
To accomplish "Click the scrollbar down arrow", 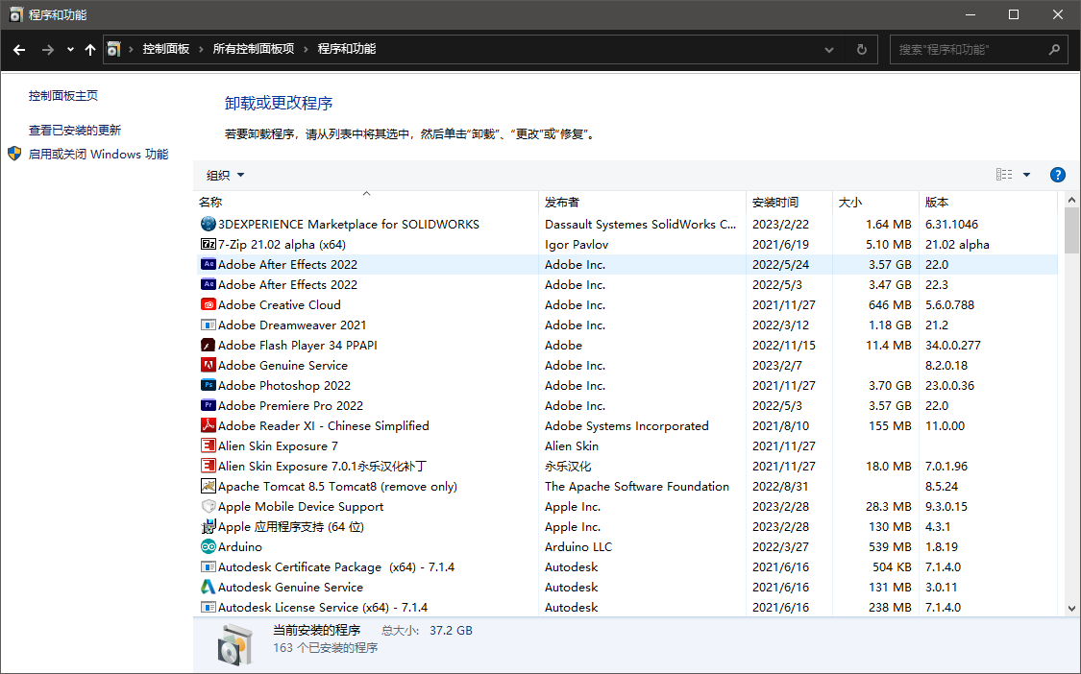I will pos(1071,609).
